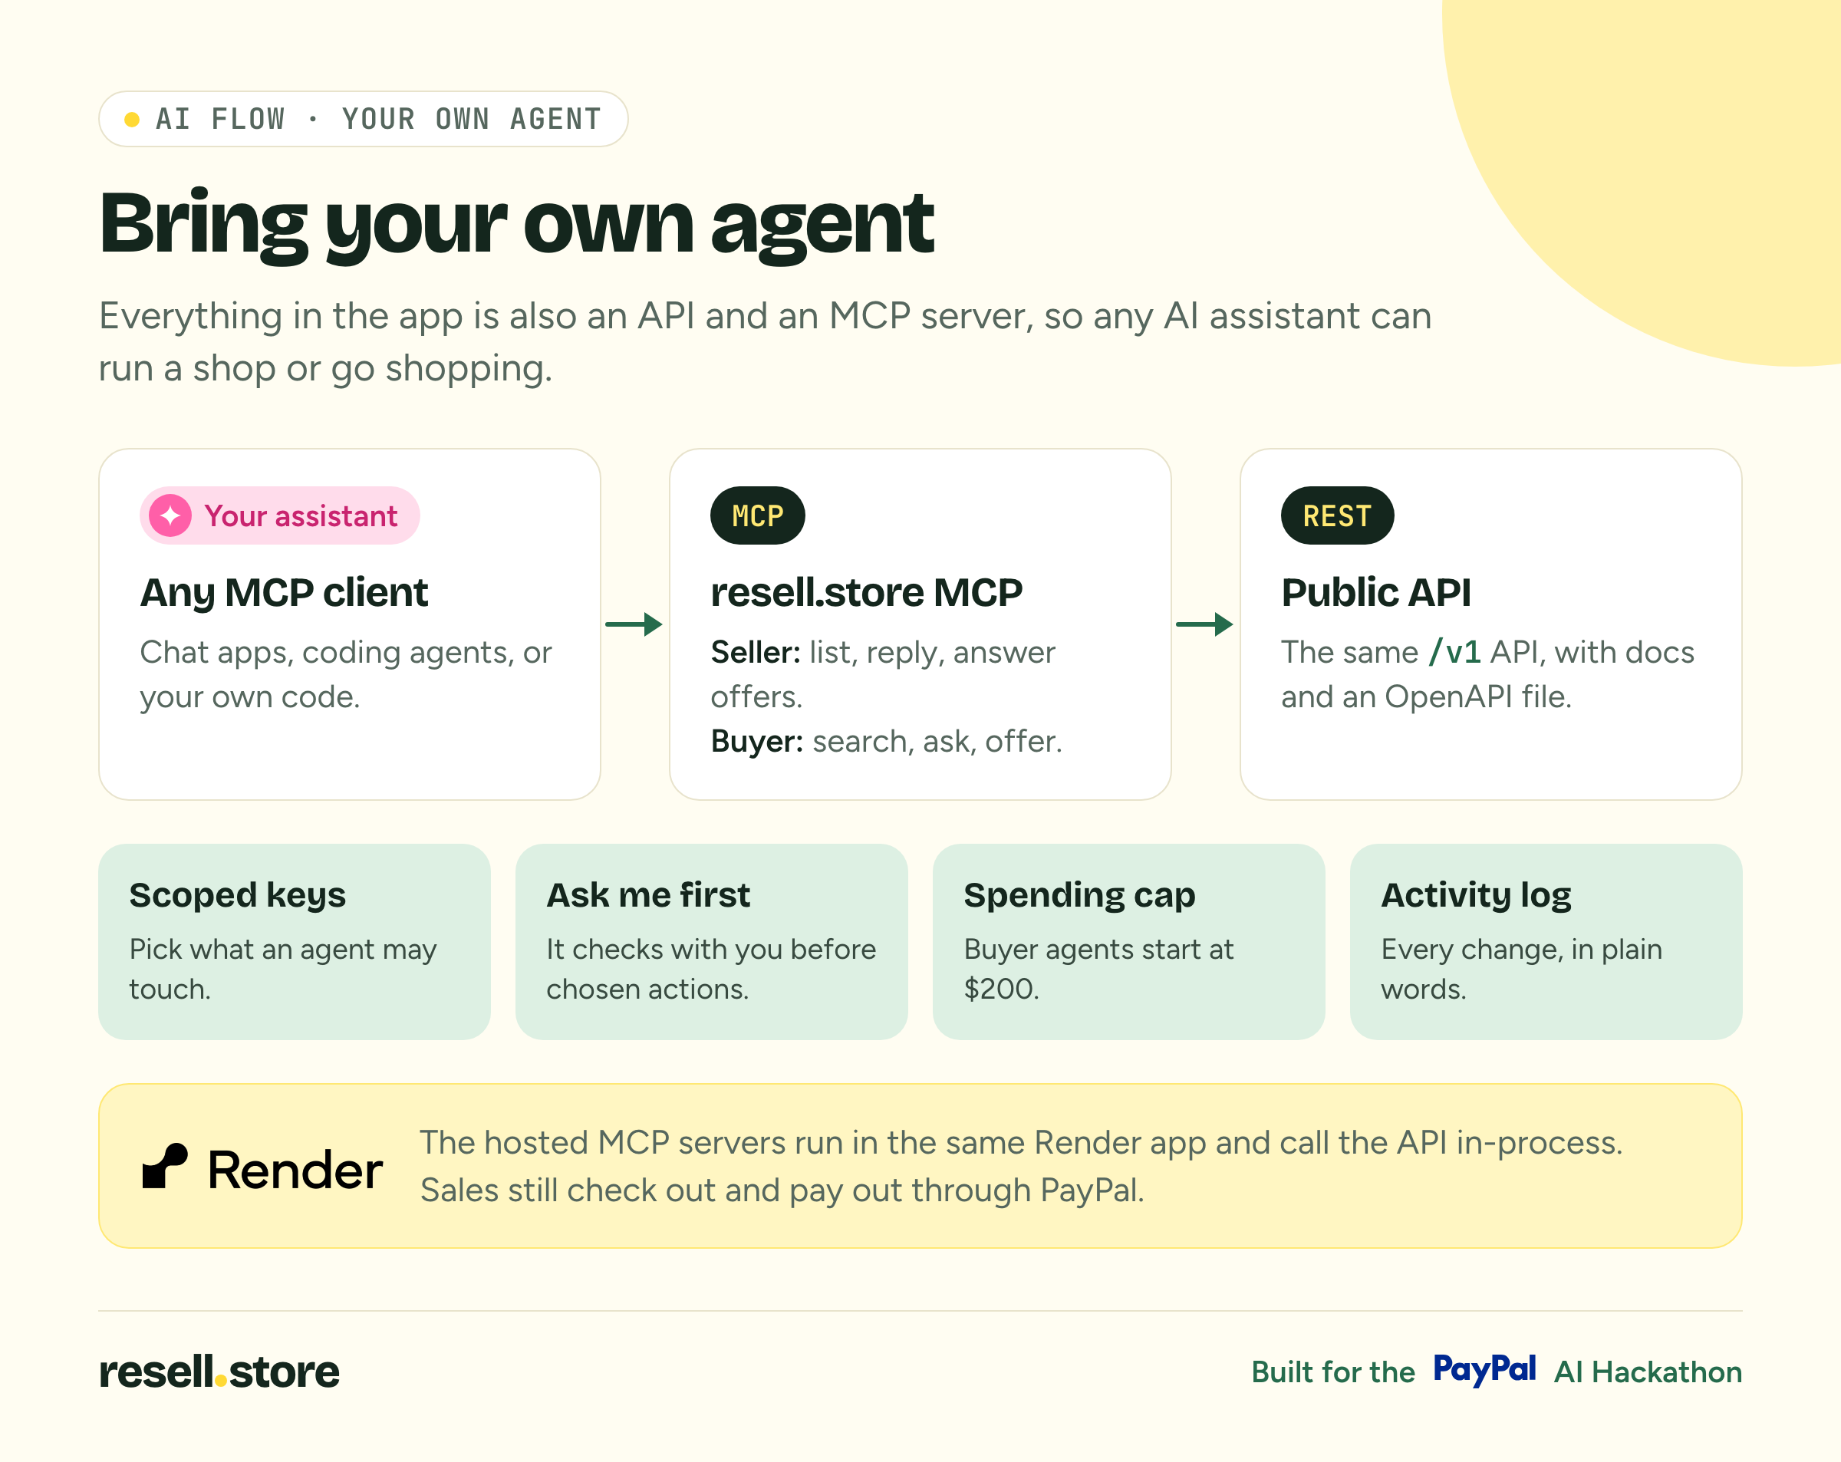Click the PayPal logo in footer
This screenshot has height=1462, width=1841.
pos(1484,1370)
